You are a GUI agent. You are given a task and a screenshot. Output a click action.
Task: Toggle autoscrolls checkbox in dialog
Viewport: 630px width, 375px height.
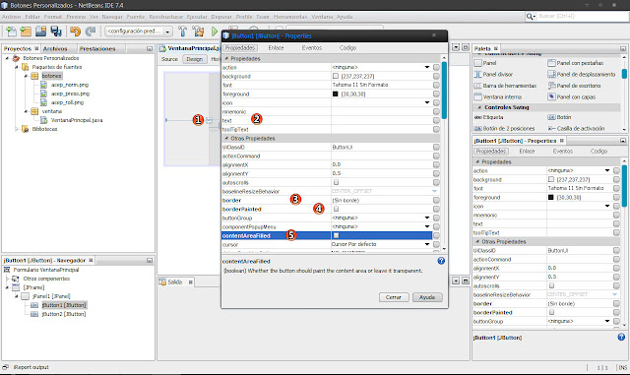[336, 182]
